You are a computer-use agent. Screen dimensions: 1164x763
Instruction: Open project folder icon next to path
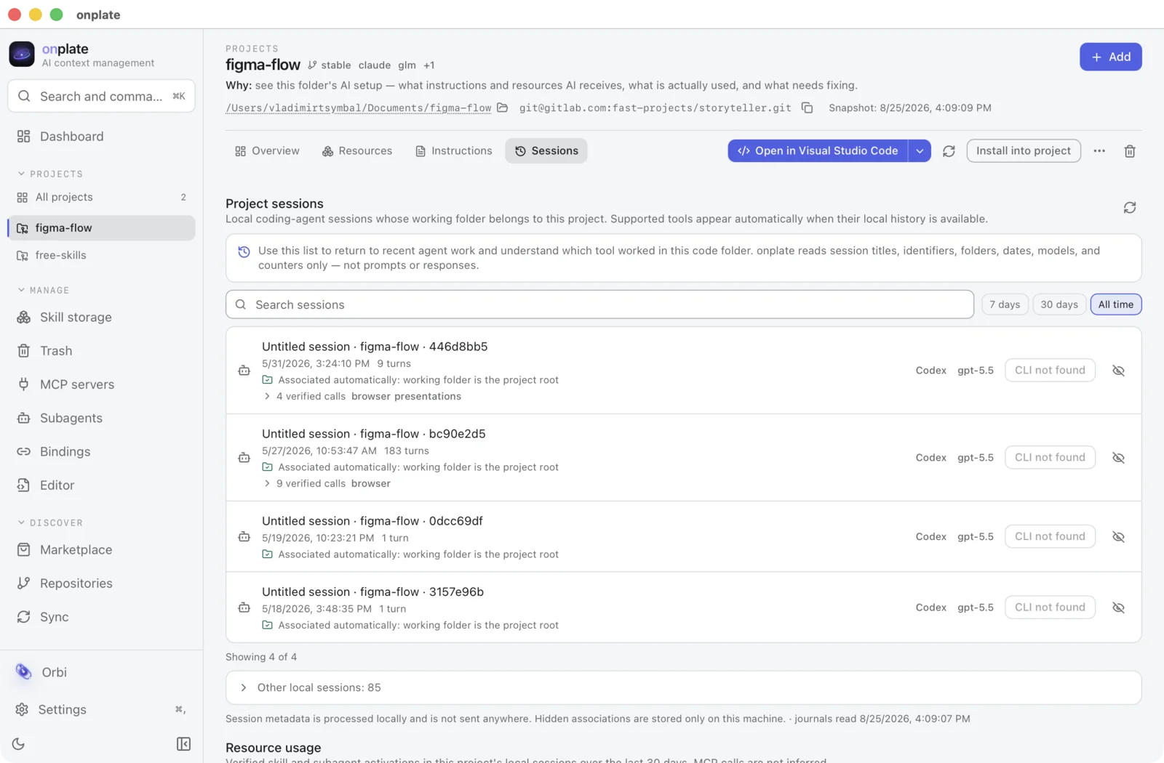coord(502,108)
